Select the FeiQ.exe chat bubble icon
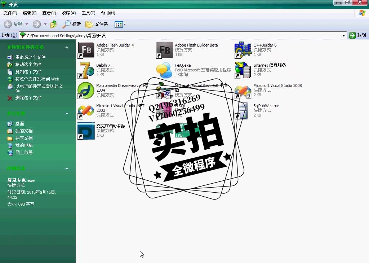This screenshot has width=369, height=263. [x=164, y=70]
